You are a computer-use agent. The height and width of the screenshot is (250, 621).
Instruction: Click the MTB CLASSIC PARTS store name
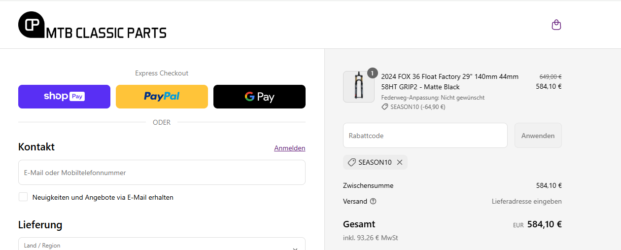coord(106,33)
